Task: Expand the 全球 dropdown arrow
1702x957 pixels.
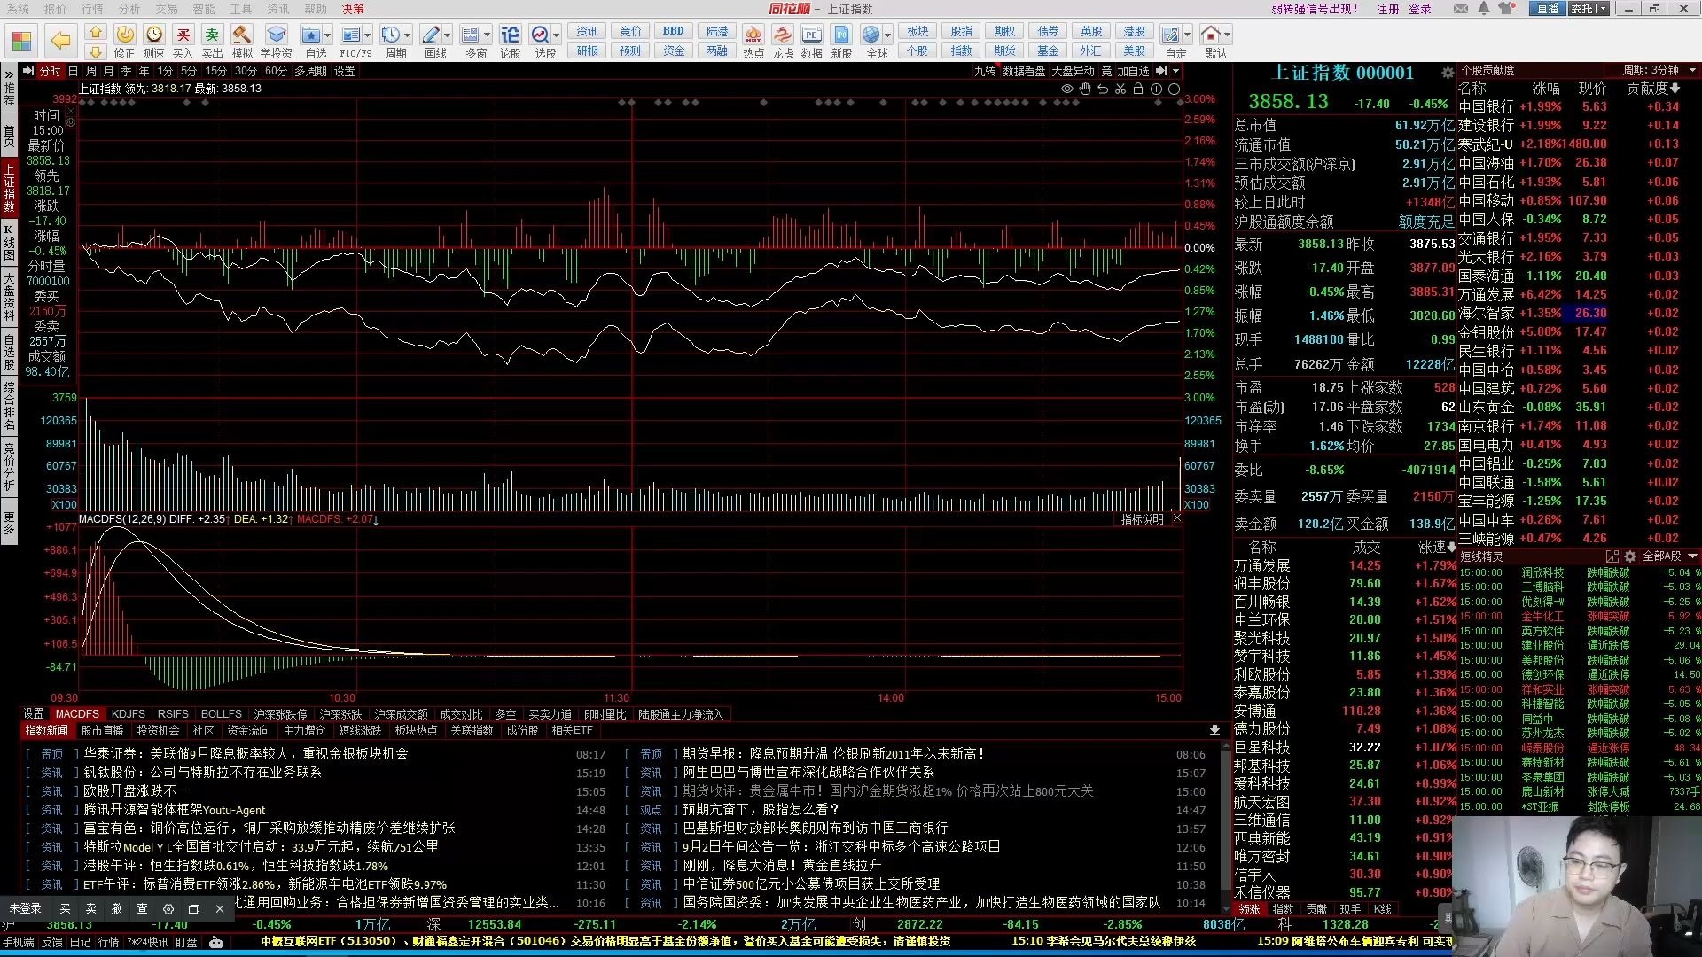Action: point(887,35)
